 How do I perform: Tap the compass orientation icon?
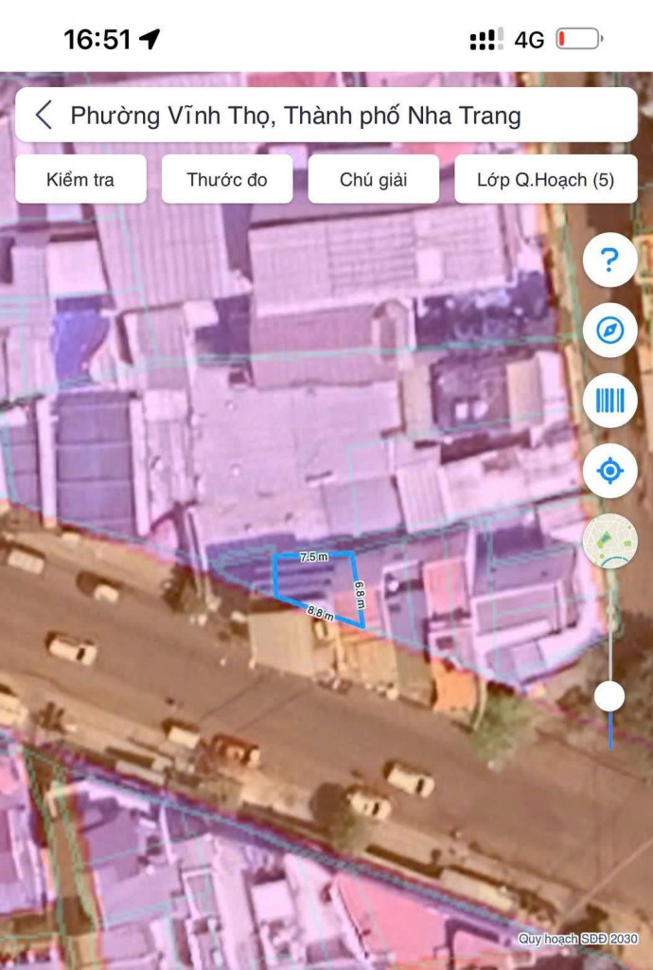[x=609, y=331]
